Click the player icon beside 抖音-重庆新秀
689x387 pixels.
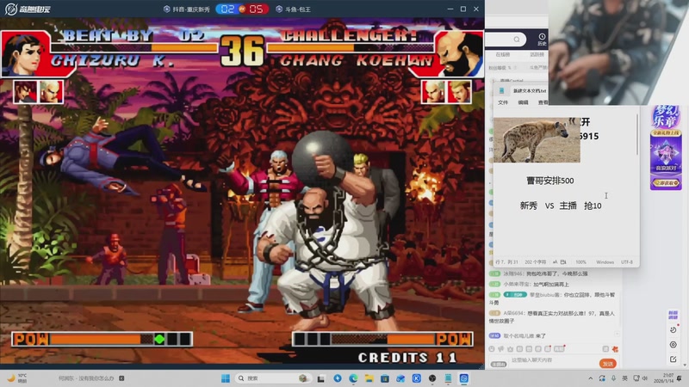click(x=166, y=9)
